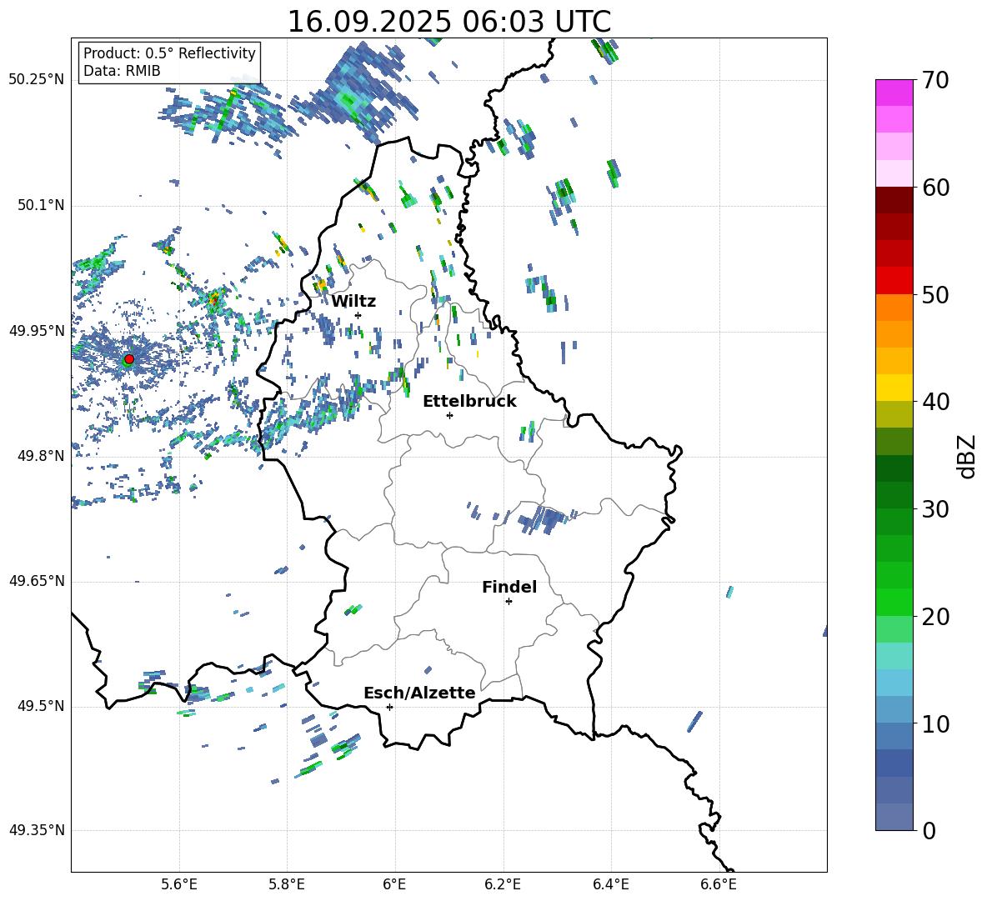
Task: Click the bright green colorbar segment above 20
Action: (x=894, y=603)
